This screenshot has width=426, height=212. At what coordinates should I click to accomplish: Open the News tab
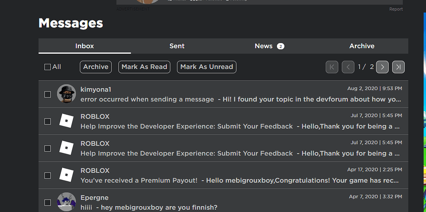click(269, 46)
